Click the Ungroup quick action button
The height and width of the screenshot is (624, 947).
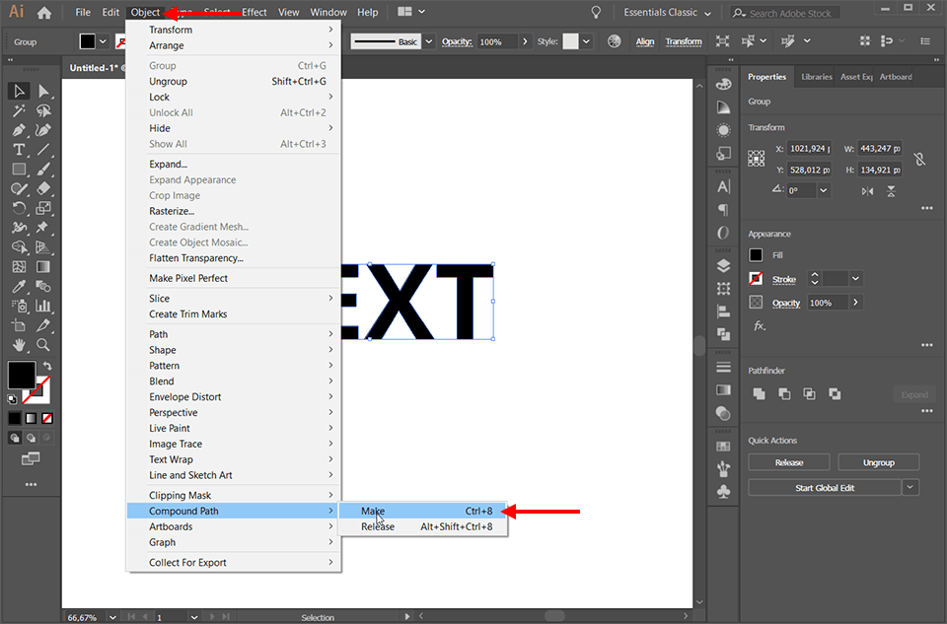878,461
